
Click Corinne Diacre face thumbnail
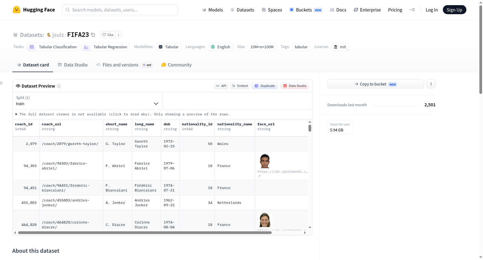click(x=265, y=220)
